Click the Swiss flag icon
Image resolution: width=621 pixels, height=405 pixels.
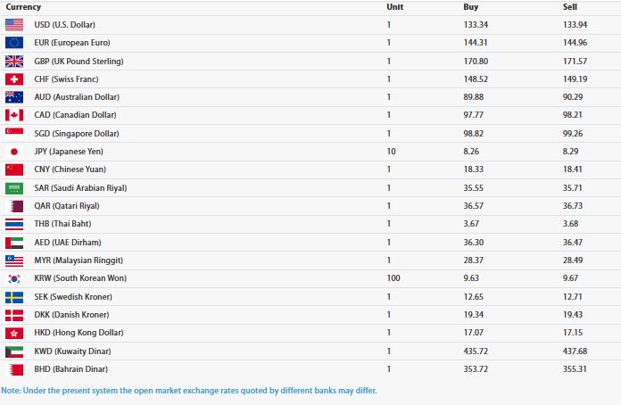coord(14,79)
